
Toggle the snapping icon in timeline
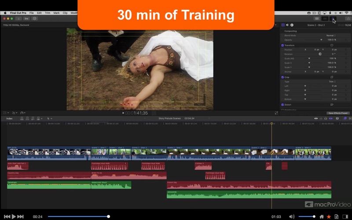(x=331, y=118)
